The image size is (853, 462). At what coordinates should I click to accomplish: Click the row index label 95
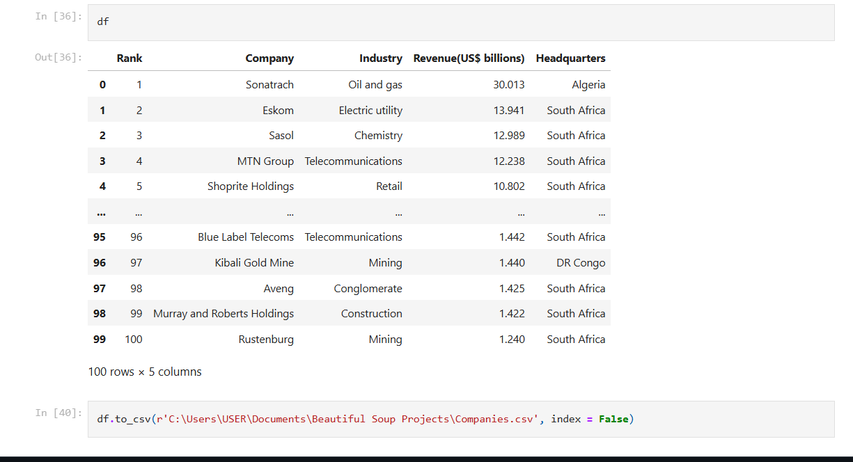[x=100, y=237]
